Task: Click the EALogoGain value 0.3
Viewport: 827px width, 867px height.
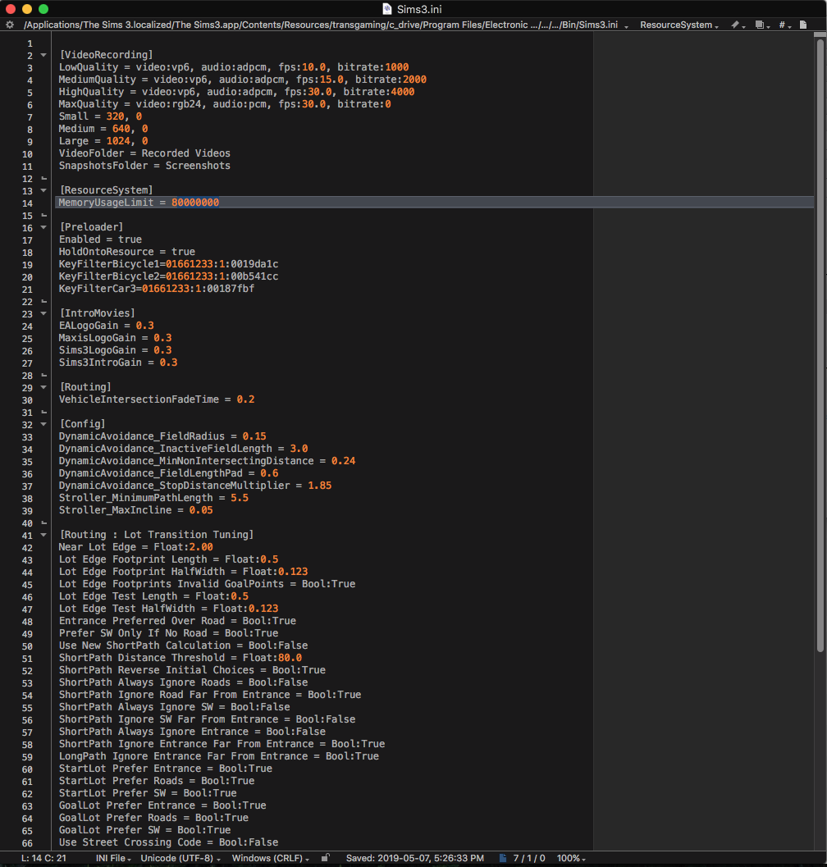Action: (x=145, y=326)
